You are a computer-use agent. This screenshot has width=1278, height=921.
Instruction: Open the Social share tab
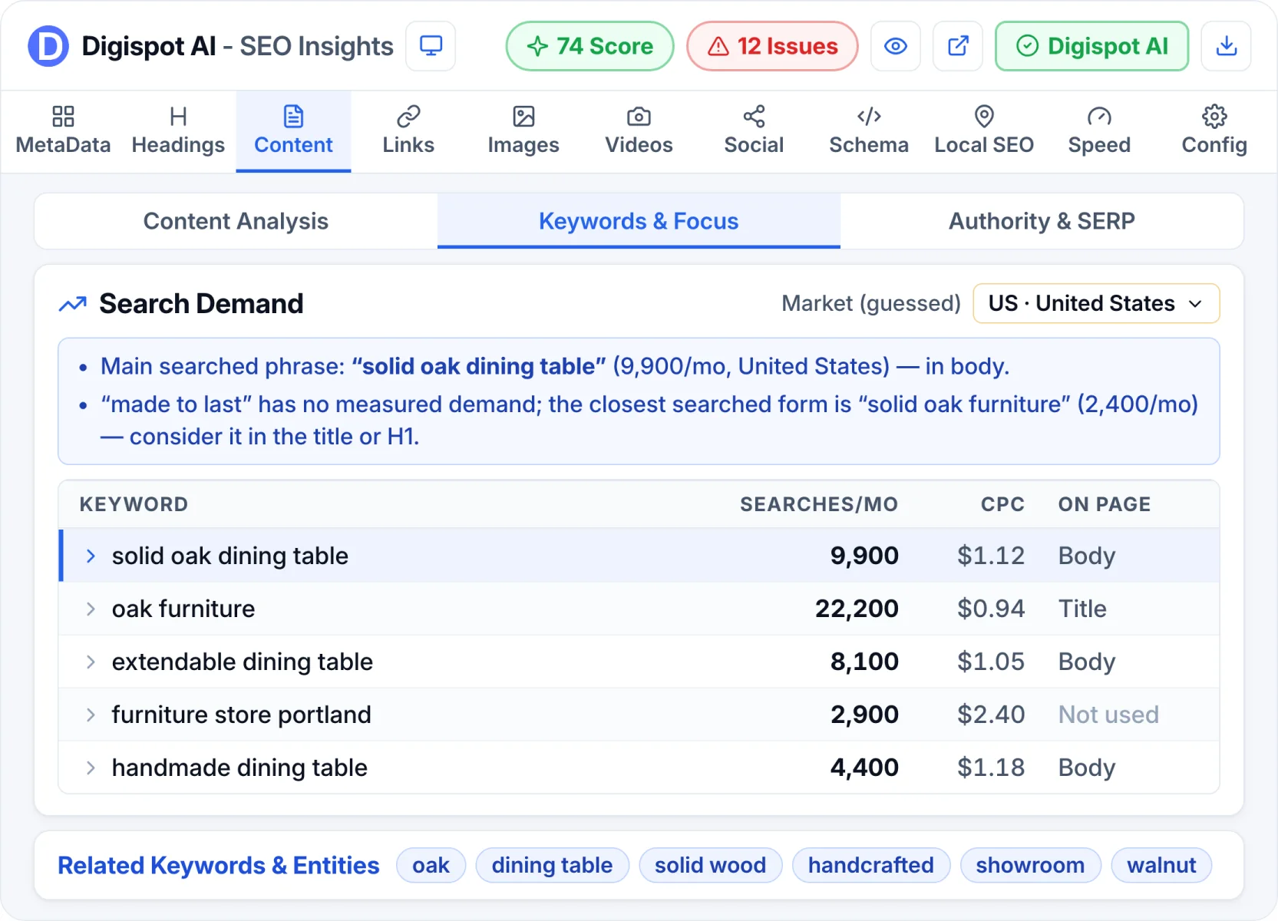coord(754,131)
